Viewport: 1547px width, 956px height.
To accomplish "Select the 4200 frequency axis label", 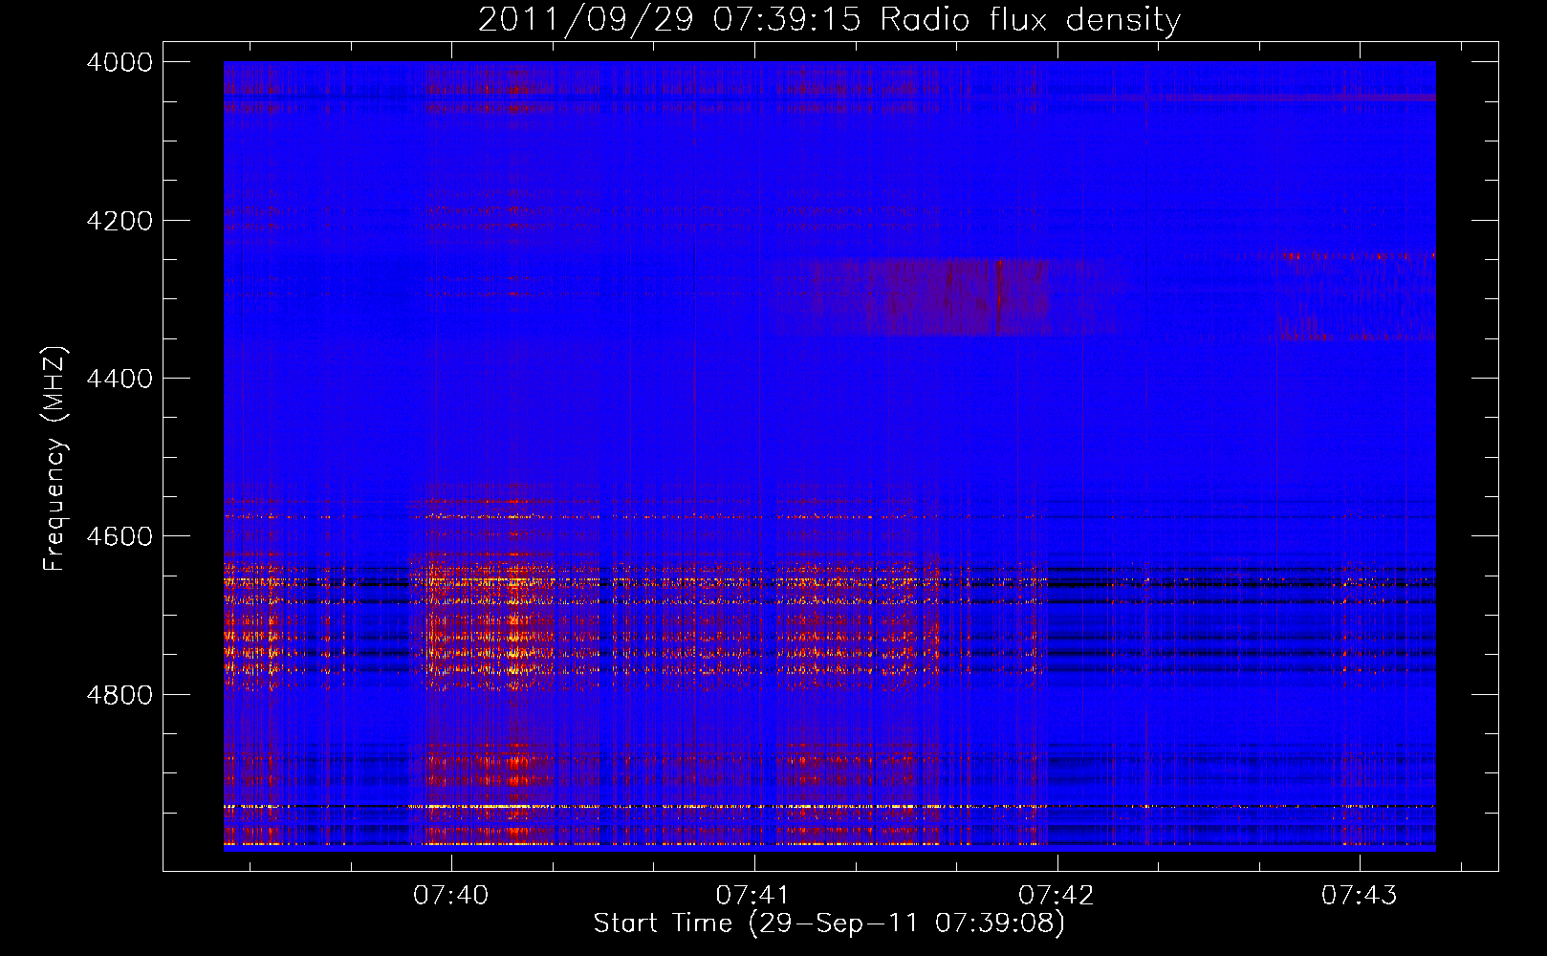I will coord(119,221).
